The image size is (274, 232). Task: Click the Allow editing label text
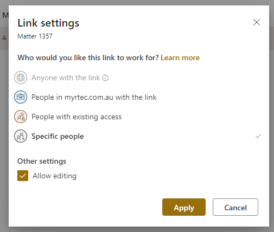[54, 176]
